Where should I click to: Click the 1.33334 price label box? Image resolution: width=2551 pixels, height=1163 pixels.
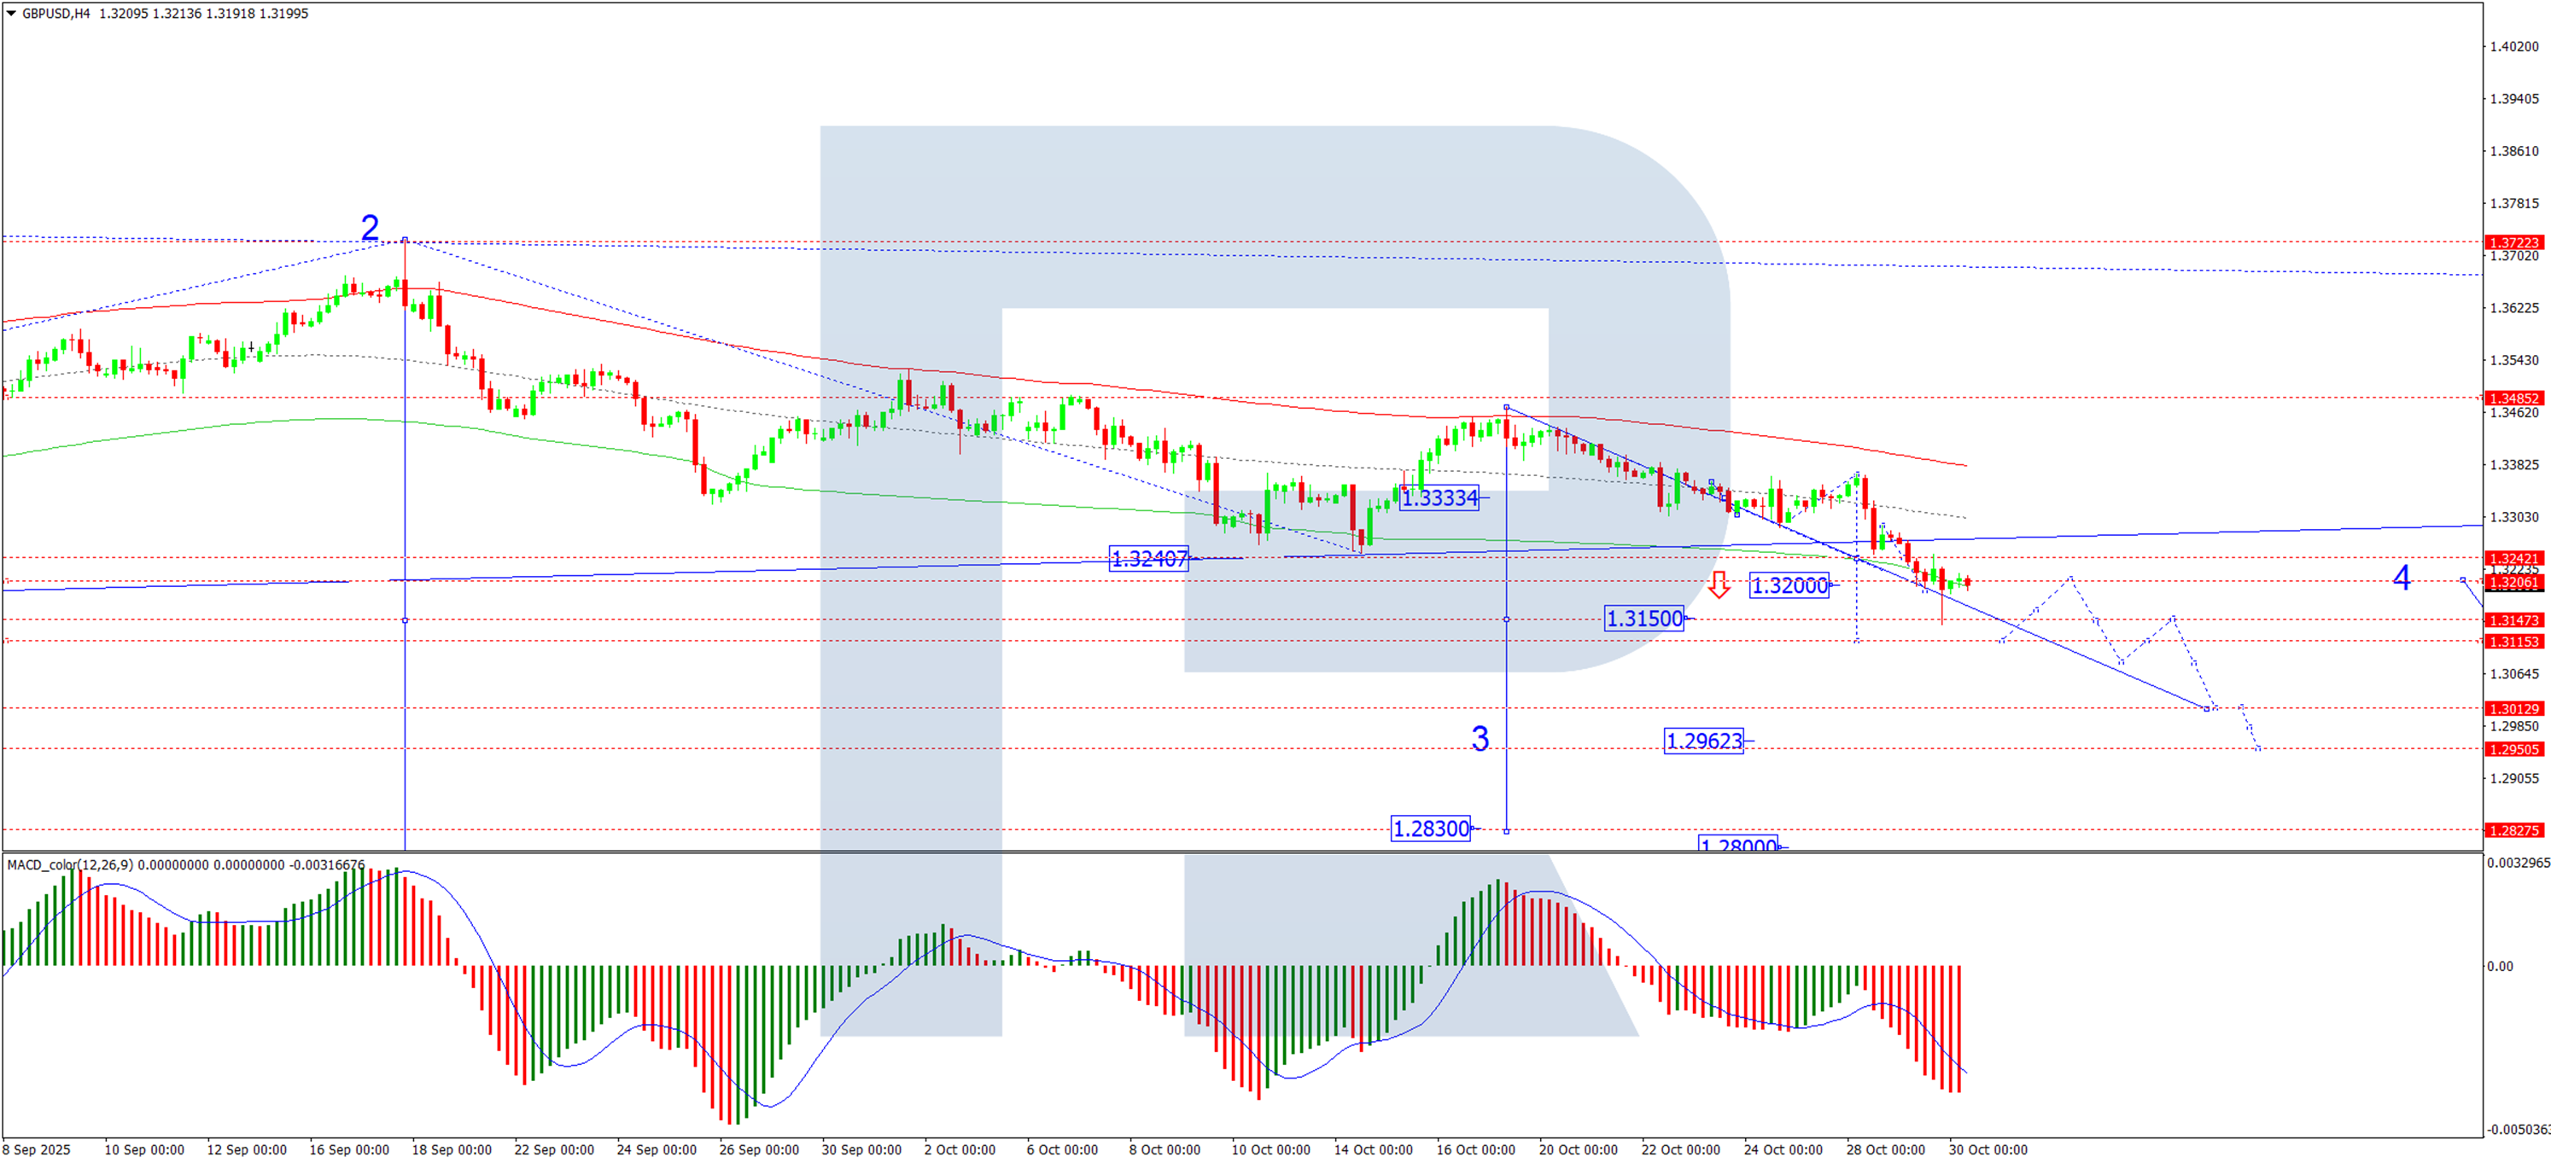pos(1440,497)
